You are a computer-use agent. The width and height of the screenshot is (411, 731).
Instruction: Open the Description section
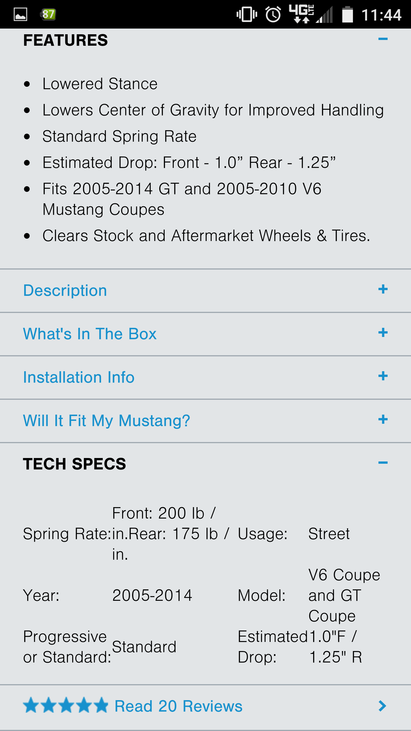pos(65,291)
